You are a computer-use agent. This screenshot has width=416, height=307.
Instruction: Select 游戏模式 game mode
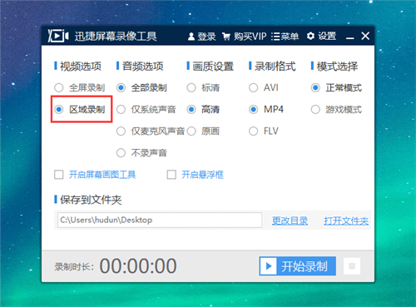[x=336, y=110]
